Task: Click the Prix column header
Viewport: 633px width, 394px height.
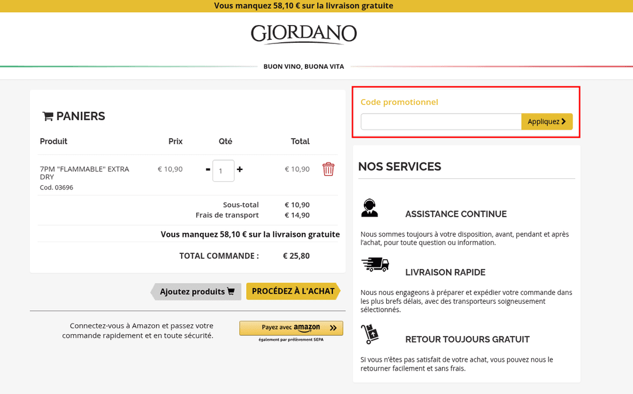Action: (x=176, y=141)
